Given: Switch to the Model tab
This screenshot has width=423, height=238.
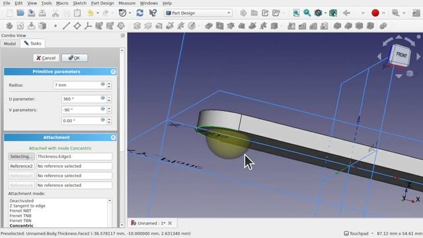Looking at the screenshot, I should (x=10, y=44).
